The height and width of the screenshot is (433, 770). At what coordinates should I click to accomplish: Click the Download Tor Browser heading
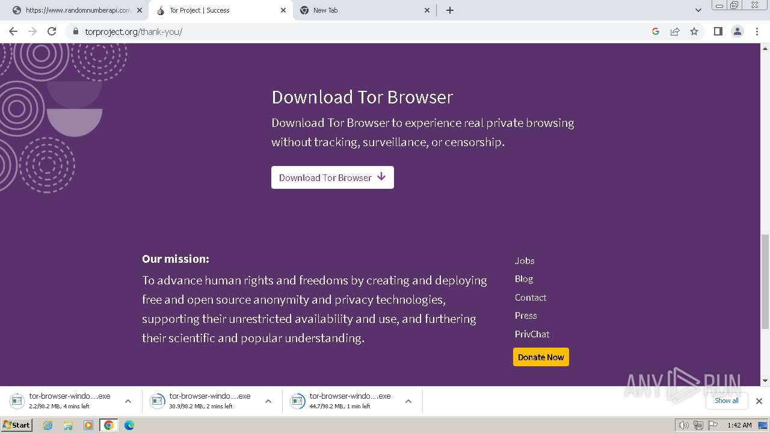click(x=362, y=97)
